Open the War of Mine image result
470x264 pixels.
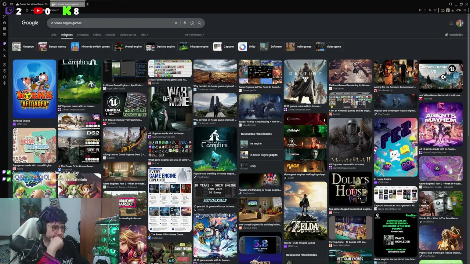170,109
